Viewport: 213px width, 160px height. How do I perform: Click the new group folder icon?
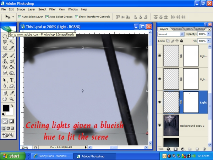(190, 149)
